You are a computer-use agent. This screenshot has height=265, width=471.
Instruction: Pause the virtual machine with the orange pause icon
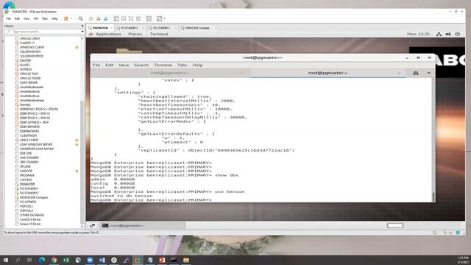[65, 18]
